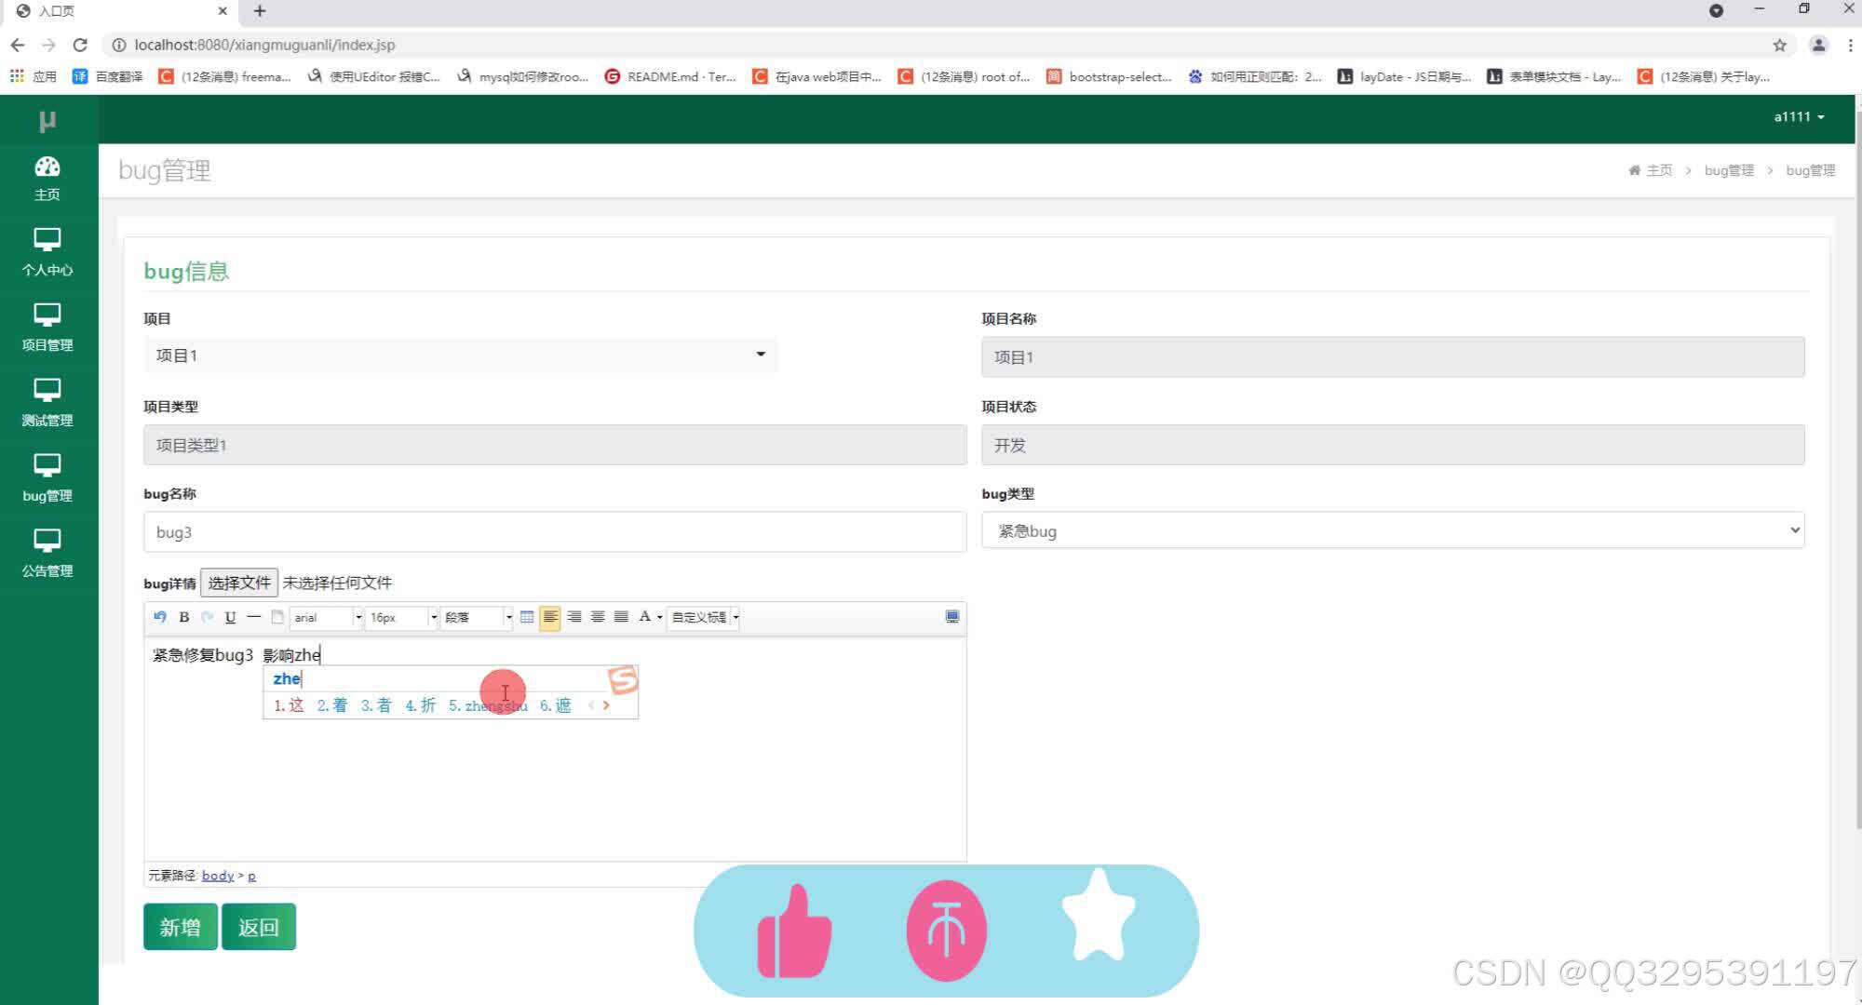This screenshot has height=1005, width=1862.
Task: Open the 自定义标题 custom heading dropdown
Action: click(704, 617)
